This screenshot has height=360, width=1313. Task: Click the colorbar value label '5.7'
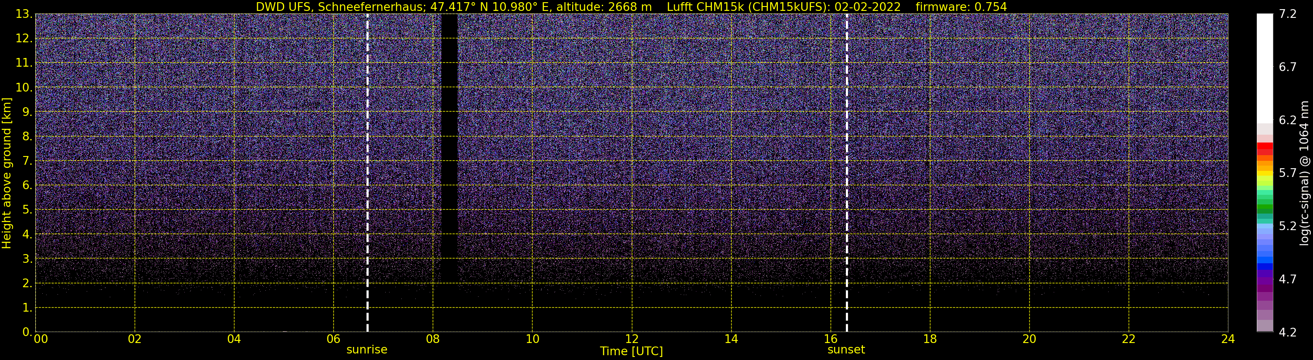1288,173
